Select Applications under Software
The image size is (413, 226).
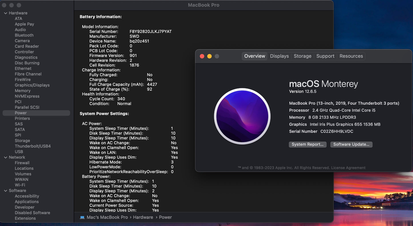coord(27,202)
